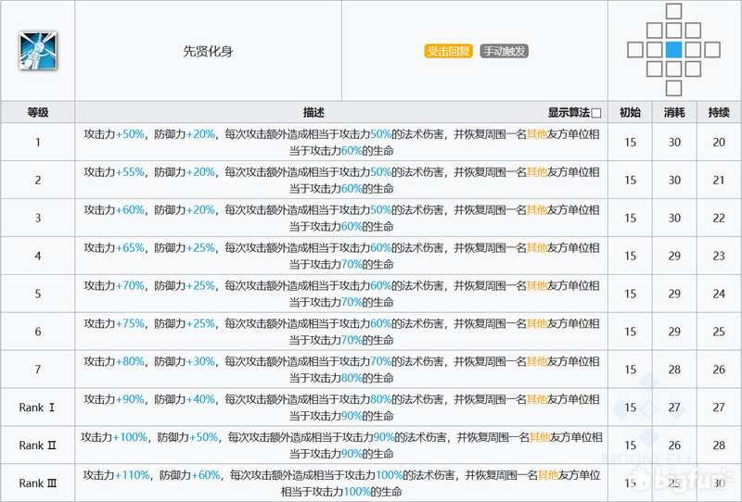Screen dimensions: 742x502
Task: Click the gray 手动触发 tag
Action: click(x=504, y=51)
